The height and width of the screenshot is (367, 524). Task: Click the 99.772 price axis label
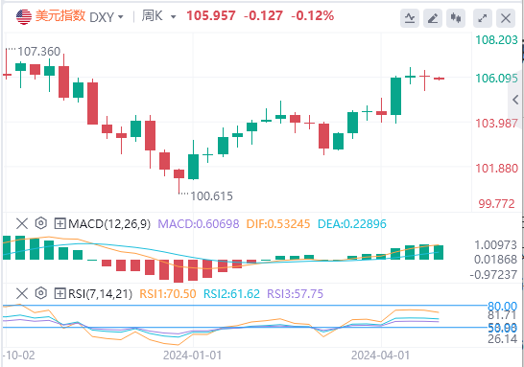[x=496, y=203]
